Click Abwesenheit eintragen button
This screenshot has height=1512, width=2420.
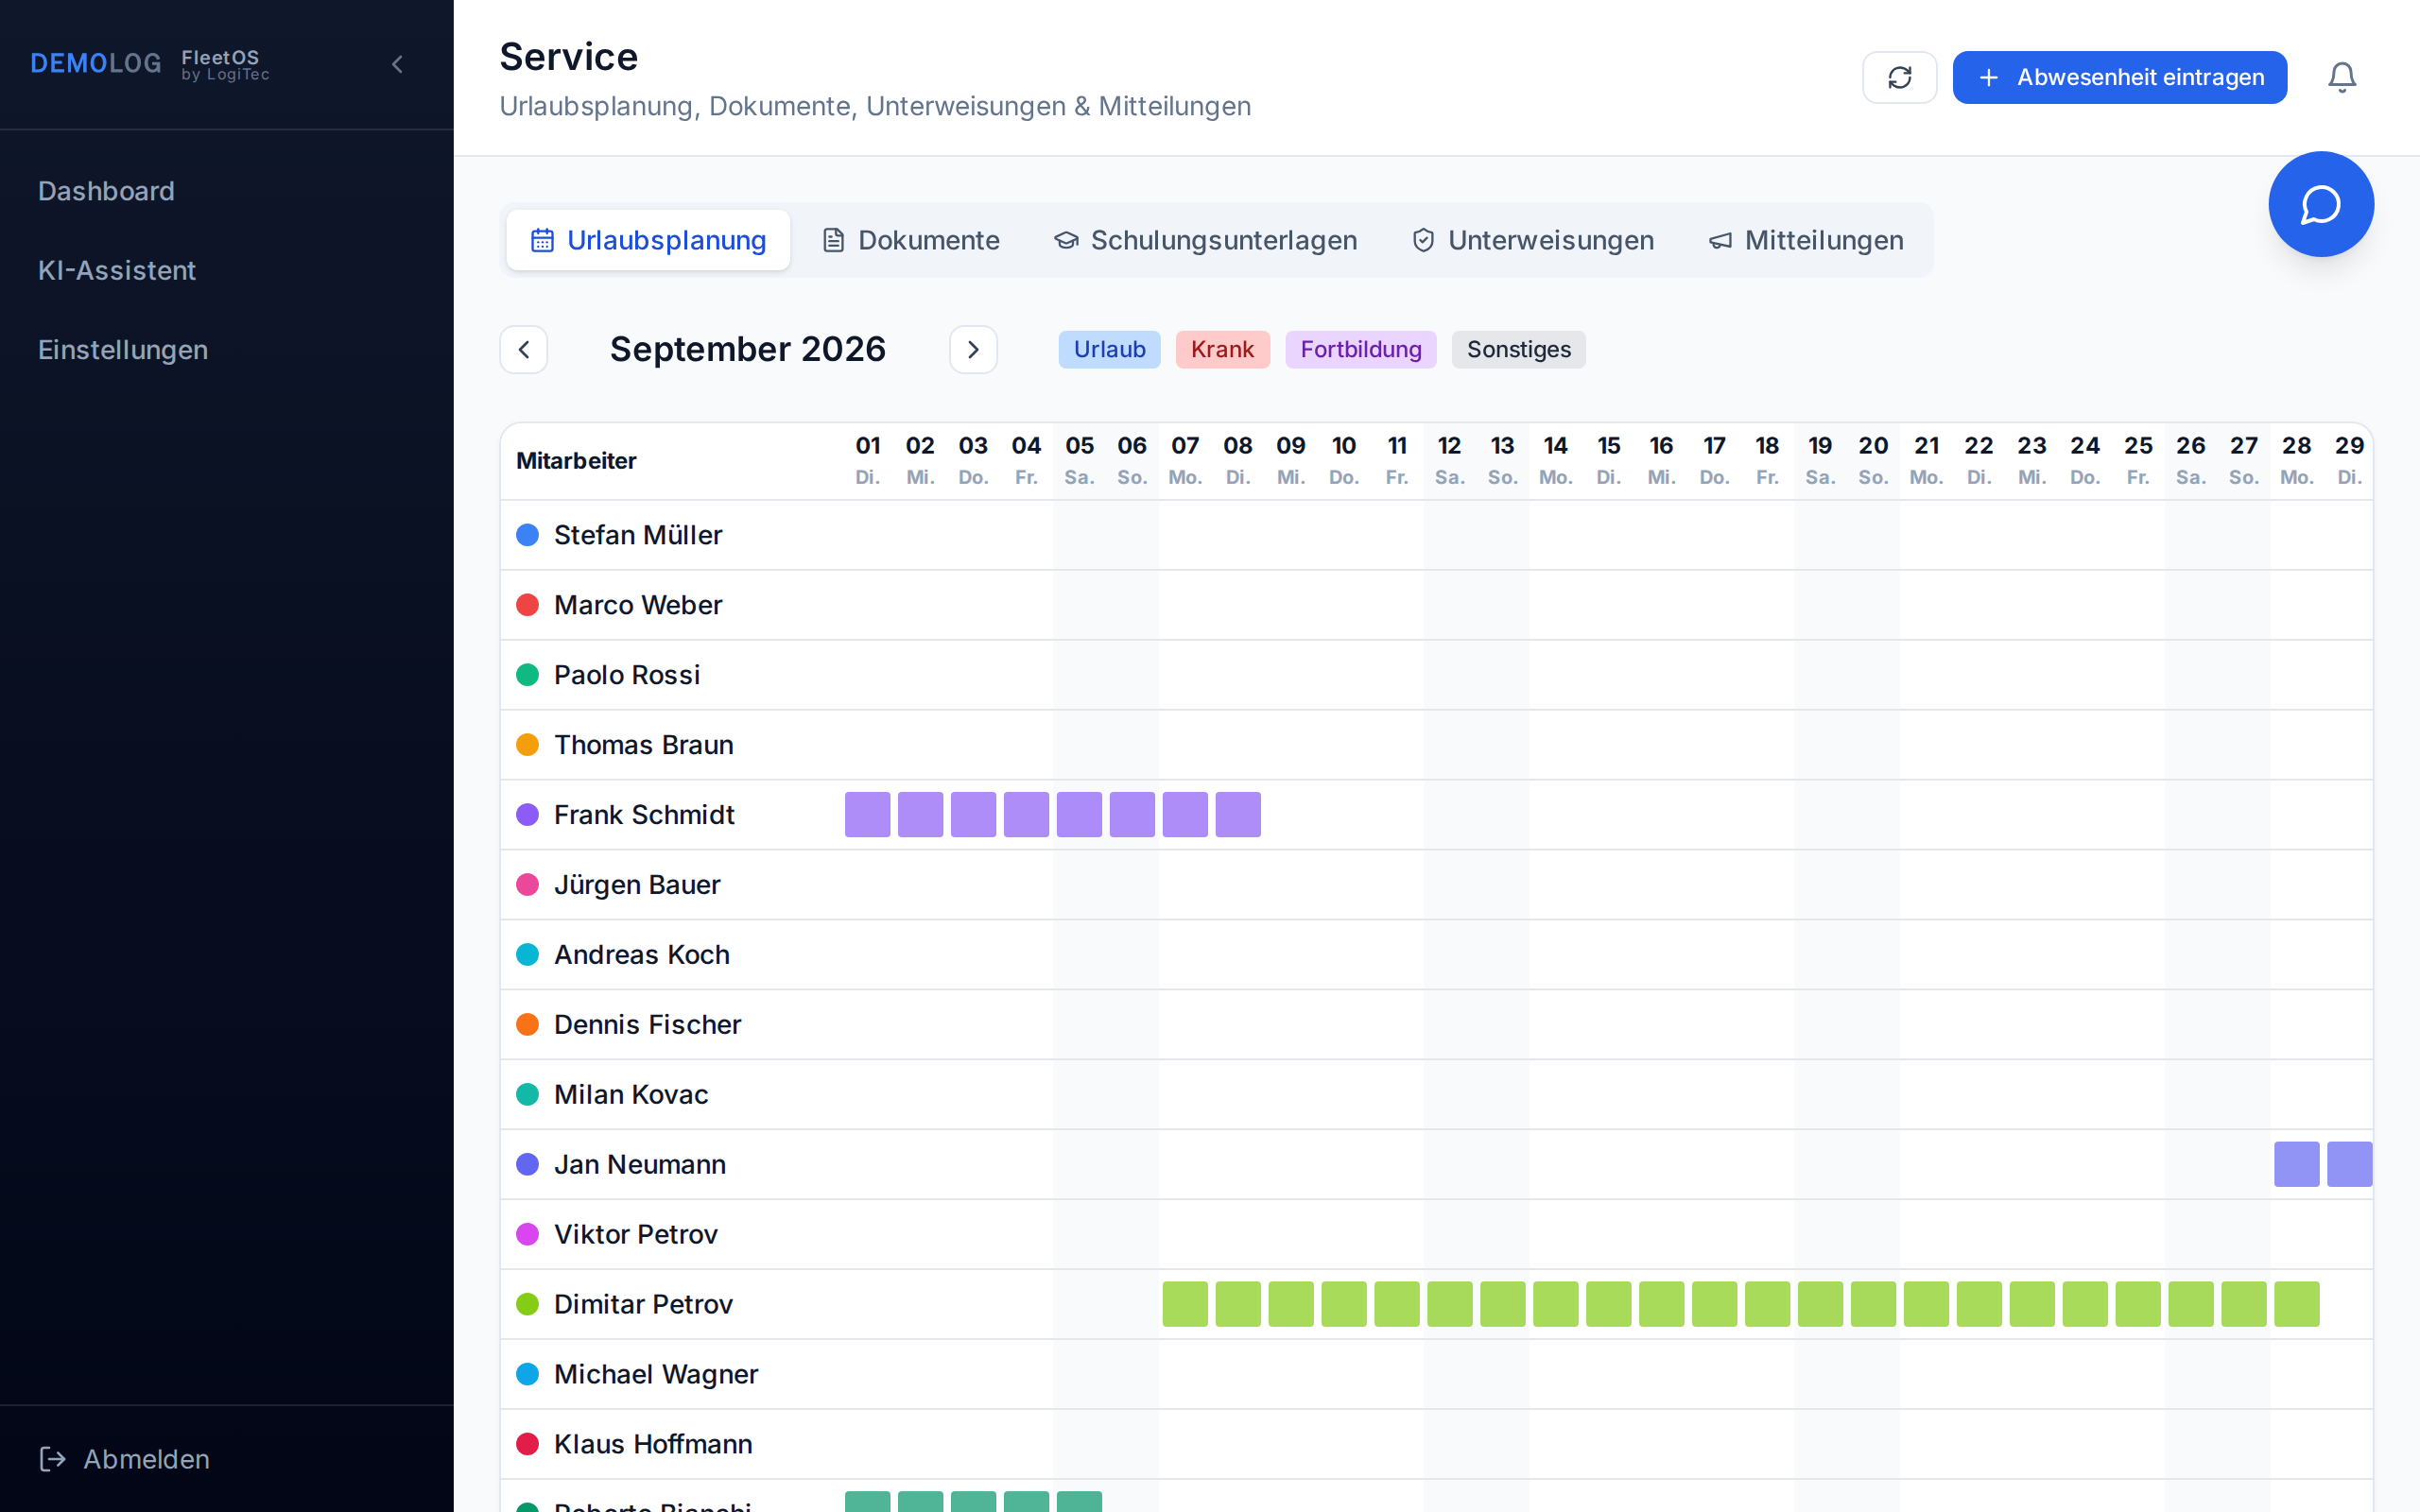[2119, 77]
